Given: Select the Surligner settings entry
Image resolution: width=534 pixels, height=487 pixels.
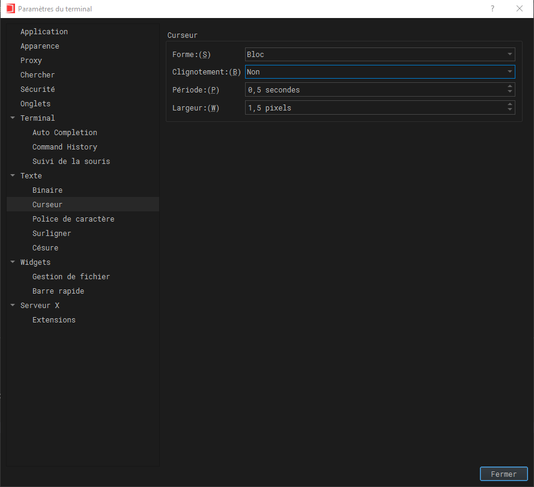Looking at the screenshot, I should [52, 233].
